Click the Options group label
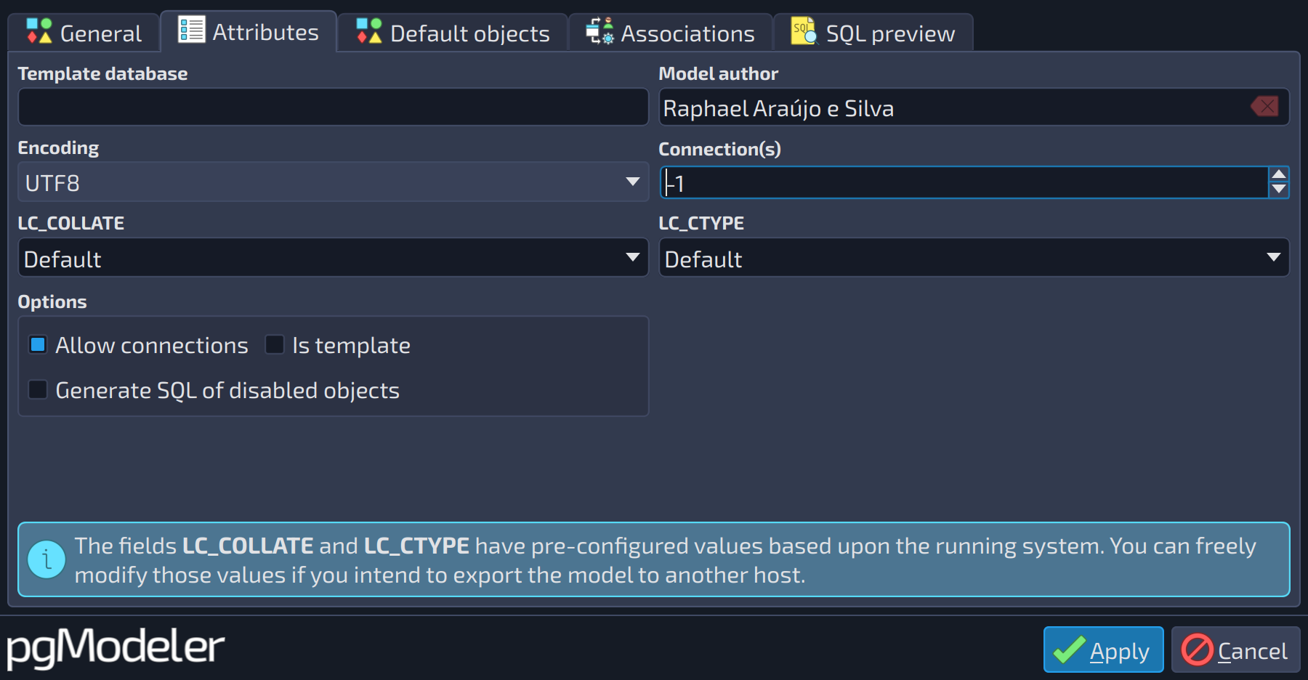Screen dimensions: 1308x680 click(52, 301)
